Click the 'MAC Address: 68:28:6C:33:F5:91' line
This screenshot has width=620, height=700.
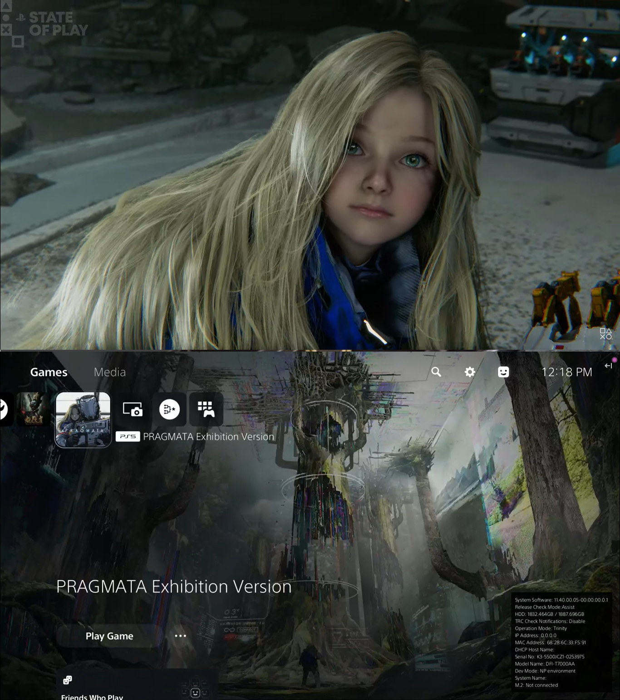coord(551,642)
